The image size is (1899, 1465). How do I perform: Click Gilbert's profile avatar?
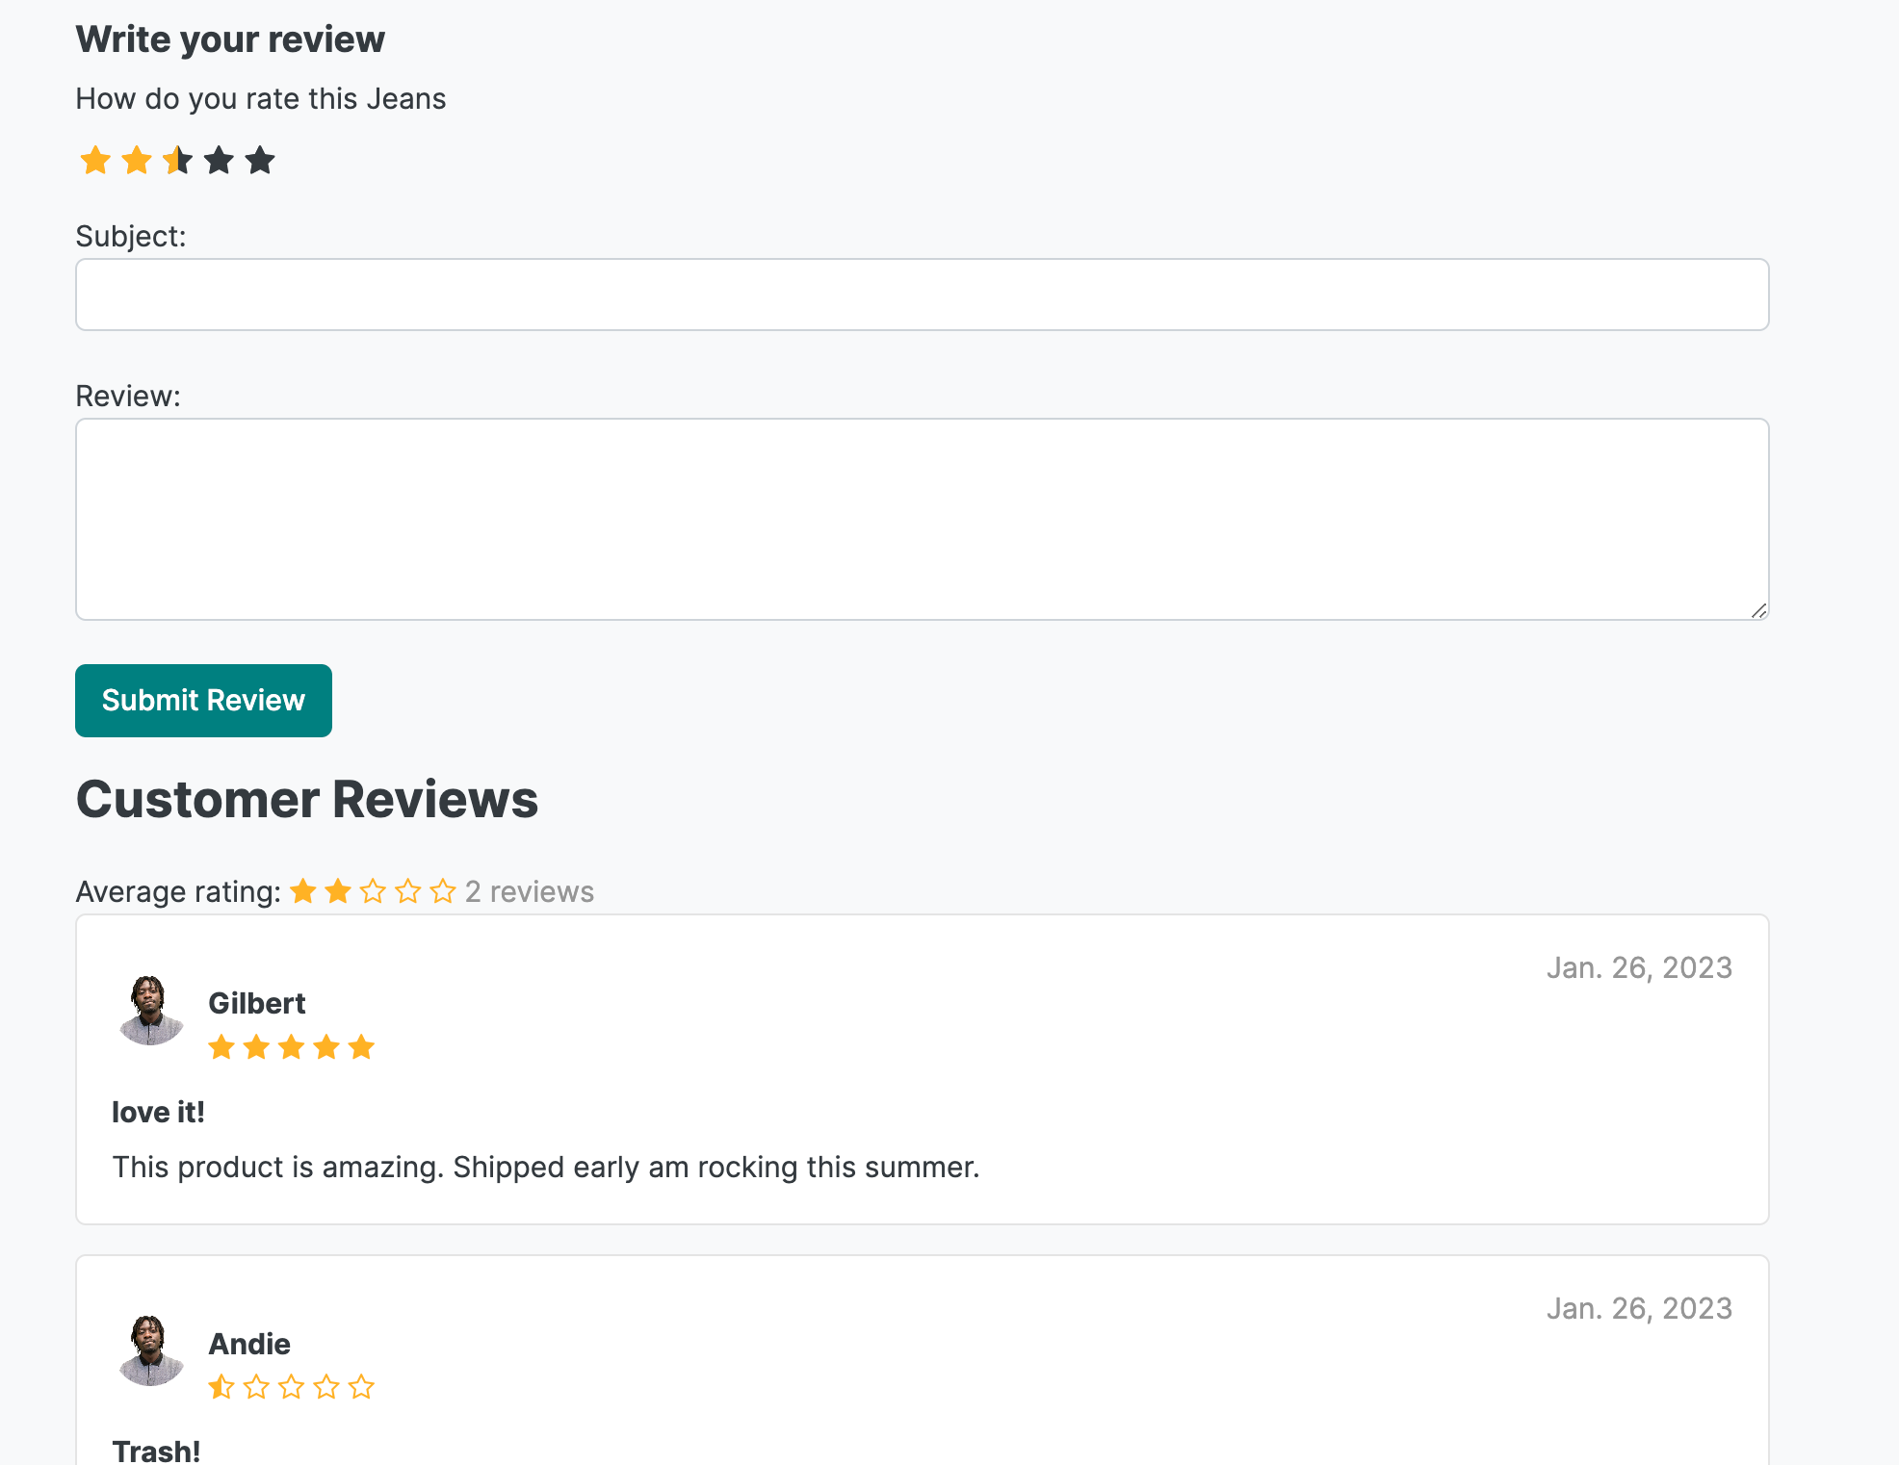coord(150,1010)
